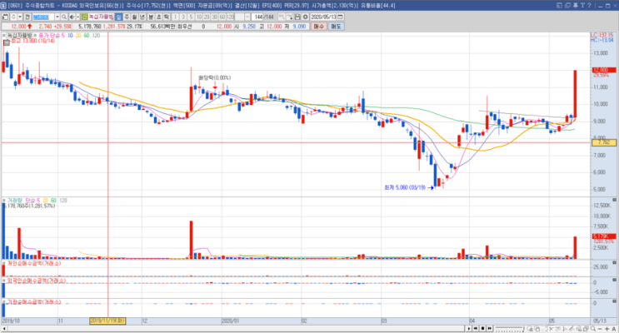The height and width of the screenshot is (333, 619).
Task: Click the plus zoom-in icon at the bottom right
Action: click(x=607, y=328)
